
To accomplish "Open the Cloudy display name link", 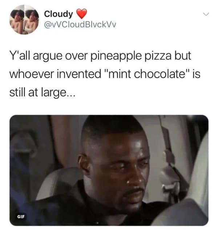I will (x=58, y=14).
